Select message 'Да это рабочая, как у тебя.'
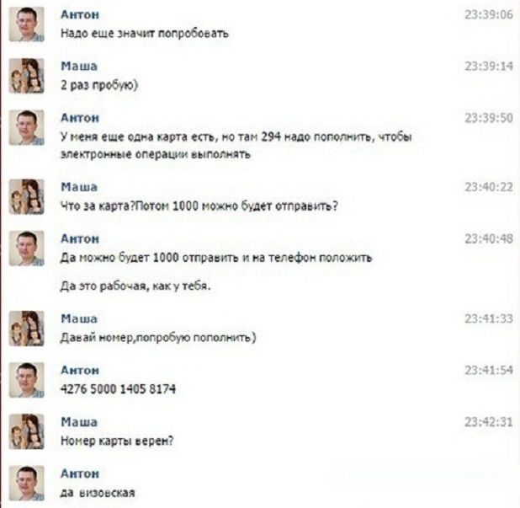Image resolution: width=520 pixels, height=508 pixels. pyautogui.click(x=135, y=286)
